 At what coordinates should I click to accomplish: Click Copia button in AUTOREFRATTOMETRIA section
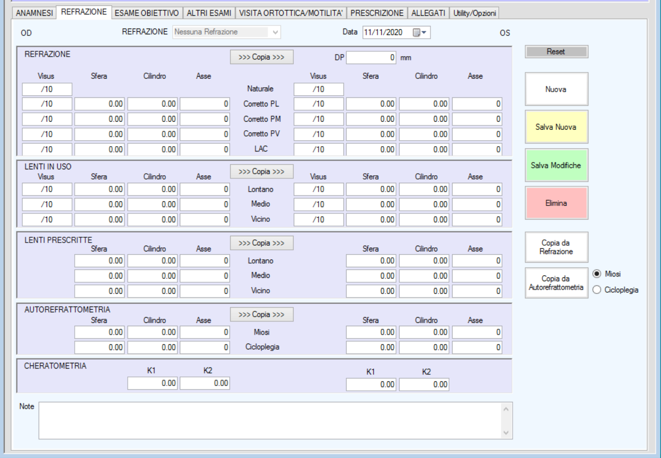tap(261, 315)
